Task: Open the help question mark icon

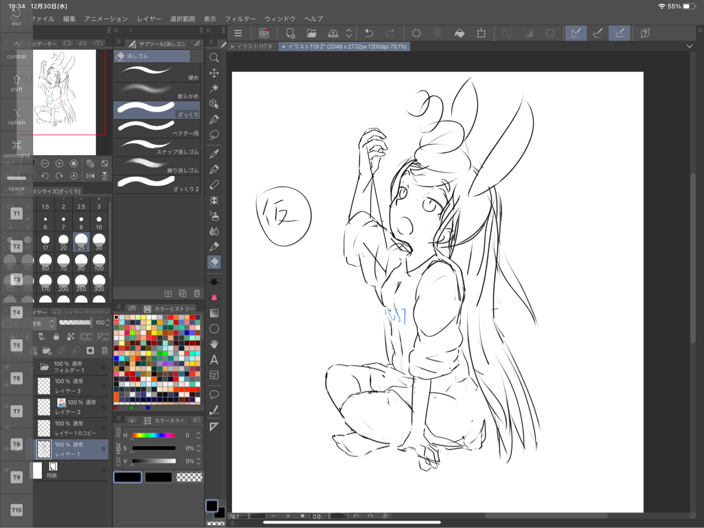Action: coord(645,33)
